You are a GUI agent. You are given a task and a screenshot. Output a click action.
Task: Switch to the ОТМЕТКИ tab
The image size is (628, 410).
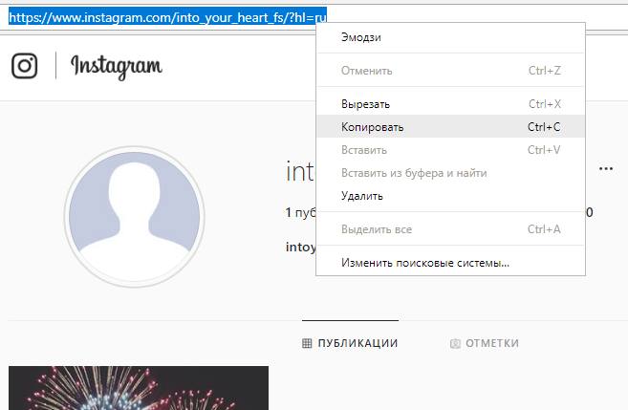coord(485,343)
